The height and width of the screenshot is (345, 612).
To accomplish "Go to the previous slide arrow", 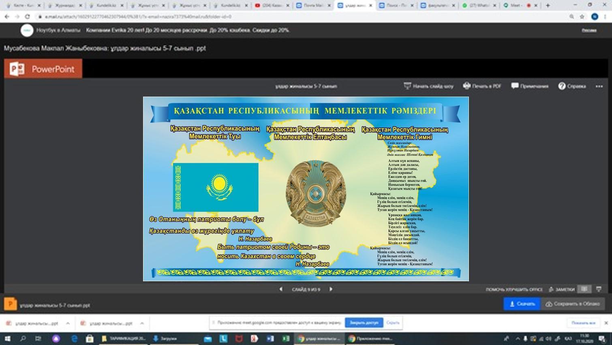I will [281, 289].
